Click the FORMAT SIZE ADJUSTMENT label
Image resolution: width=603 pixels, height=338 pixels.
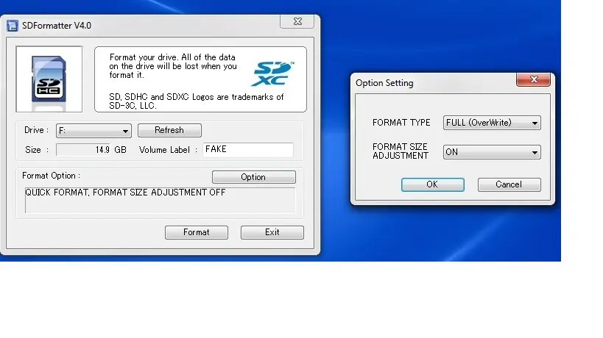coord(400,151)
